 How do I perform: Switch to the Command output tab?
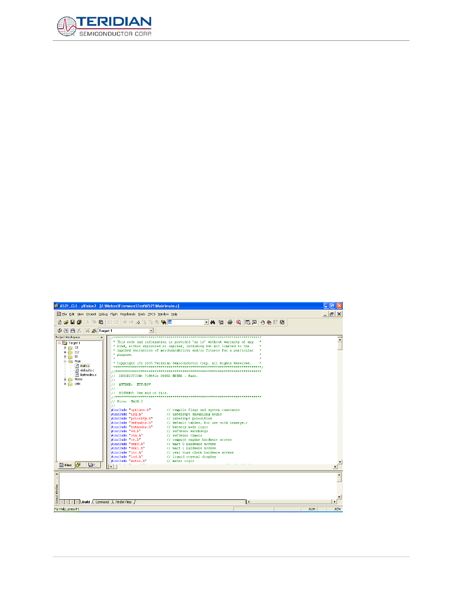click(102, 502)
